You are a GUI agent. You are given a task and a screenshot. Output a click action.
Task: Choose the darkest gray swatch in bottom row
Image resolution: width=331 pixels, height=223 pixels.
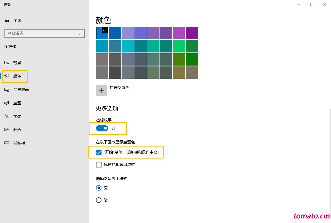115,73
